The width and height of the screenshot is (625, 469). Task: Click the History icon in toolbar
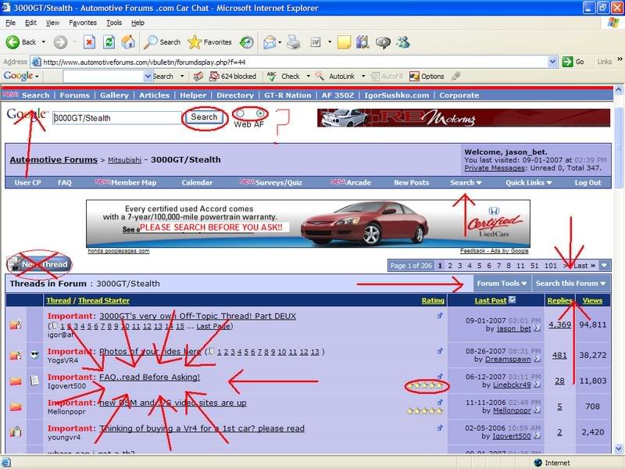click(x=246, y=42)
